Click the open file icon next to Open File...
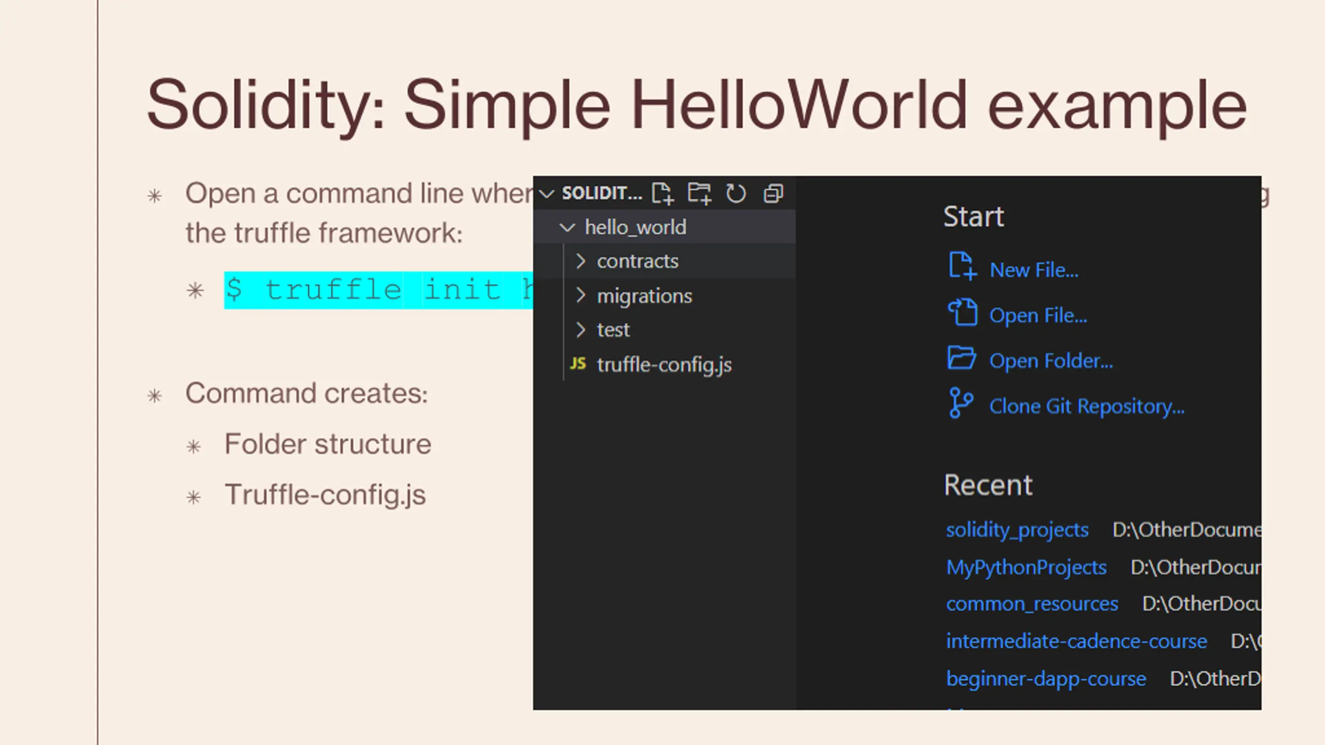1325x745 pixels. click(x=963, y=312)
